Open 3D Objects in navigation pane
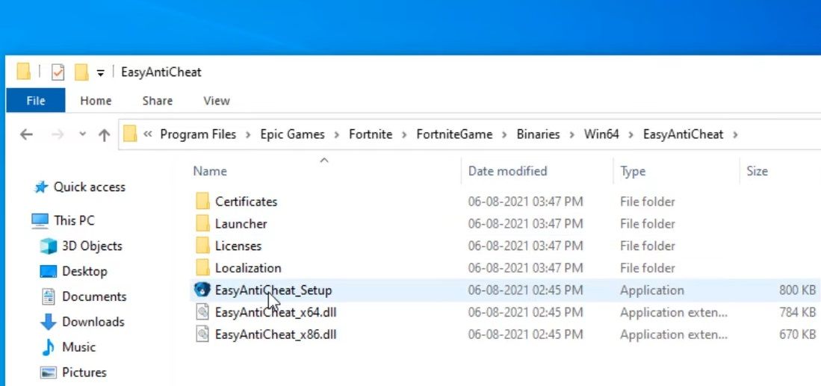The width and height of the screenshot is (821, 386). pyautogui.click(x=92, y=246)
